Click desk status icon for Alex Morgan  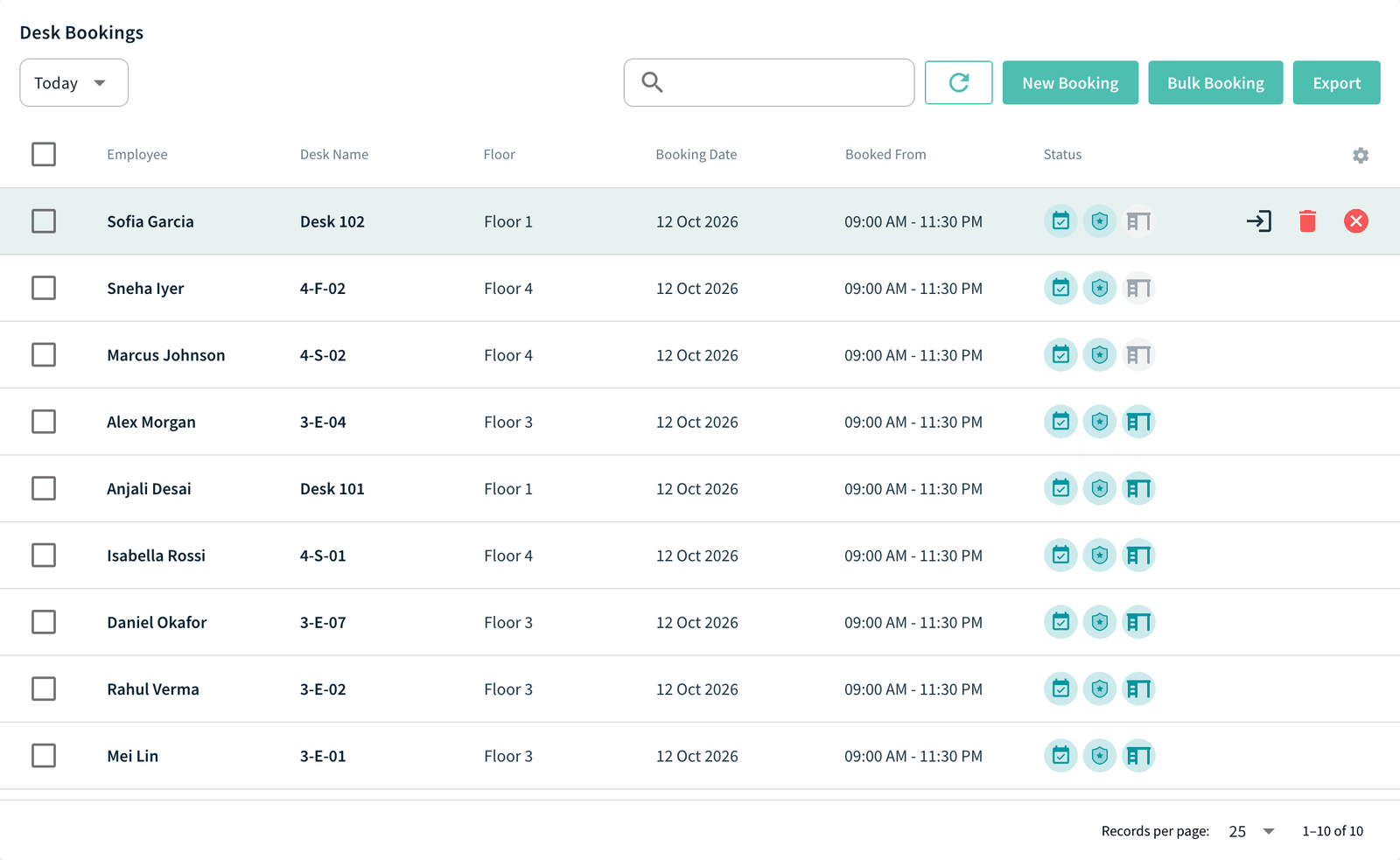click(x=1138, y=422)
